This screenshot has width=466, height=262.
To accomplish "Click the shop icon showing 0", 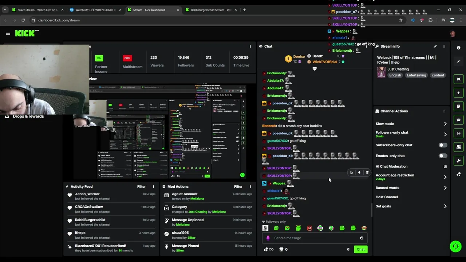I will point(283,250).
